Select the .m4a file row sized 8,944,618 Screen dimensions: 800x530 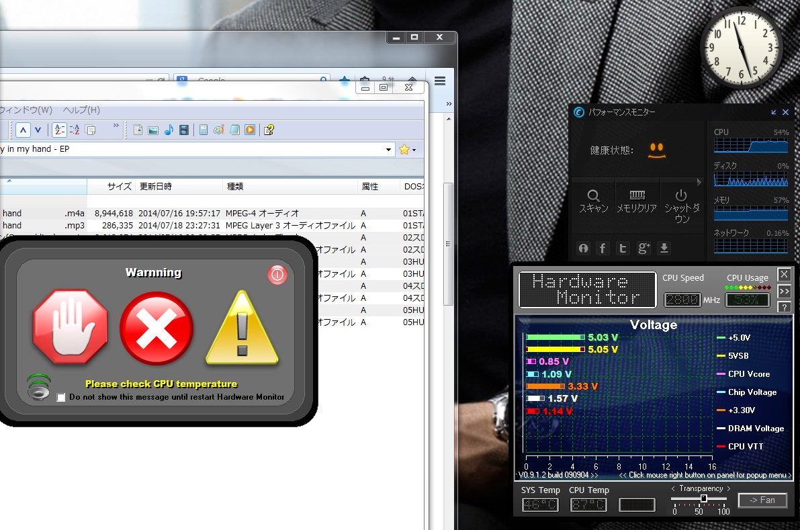tap(212, 213)
